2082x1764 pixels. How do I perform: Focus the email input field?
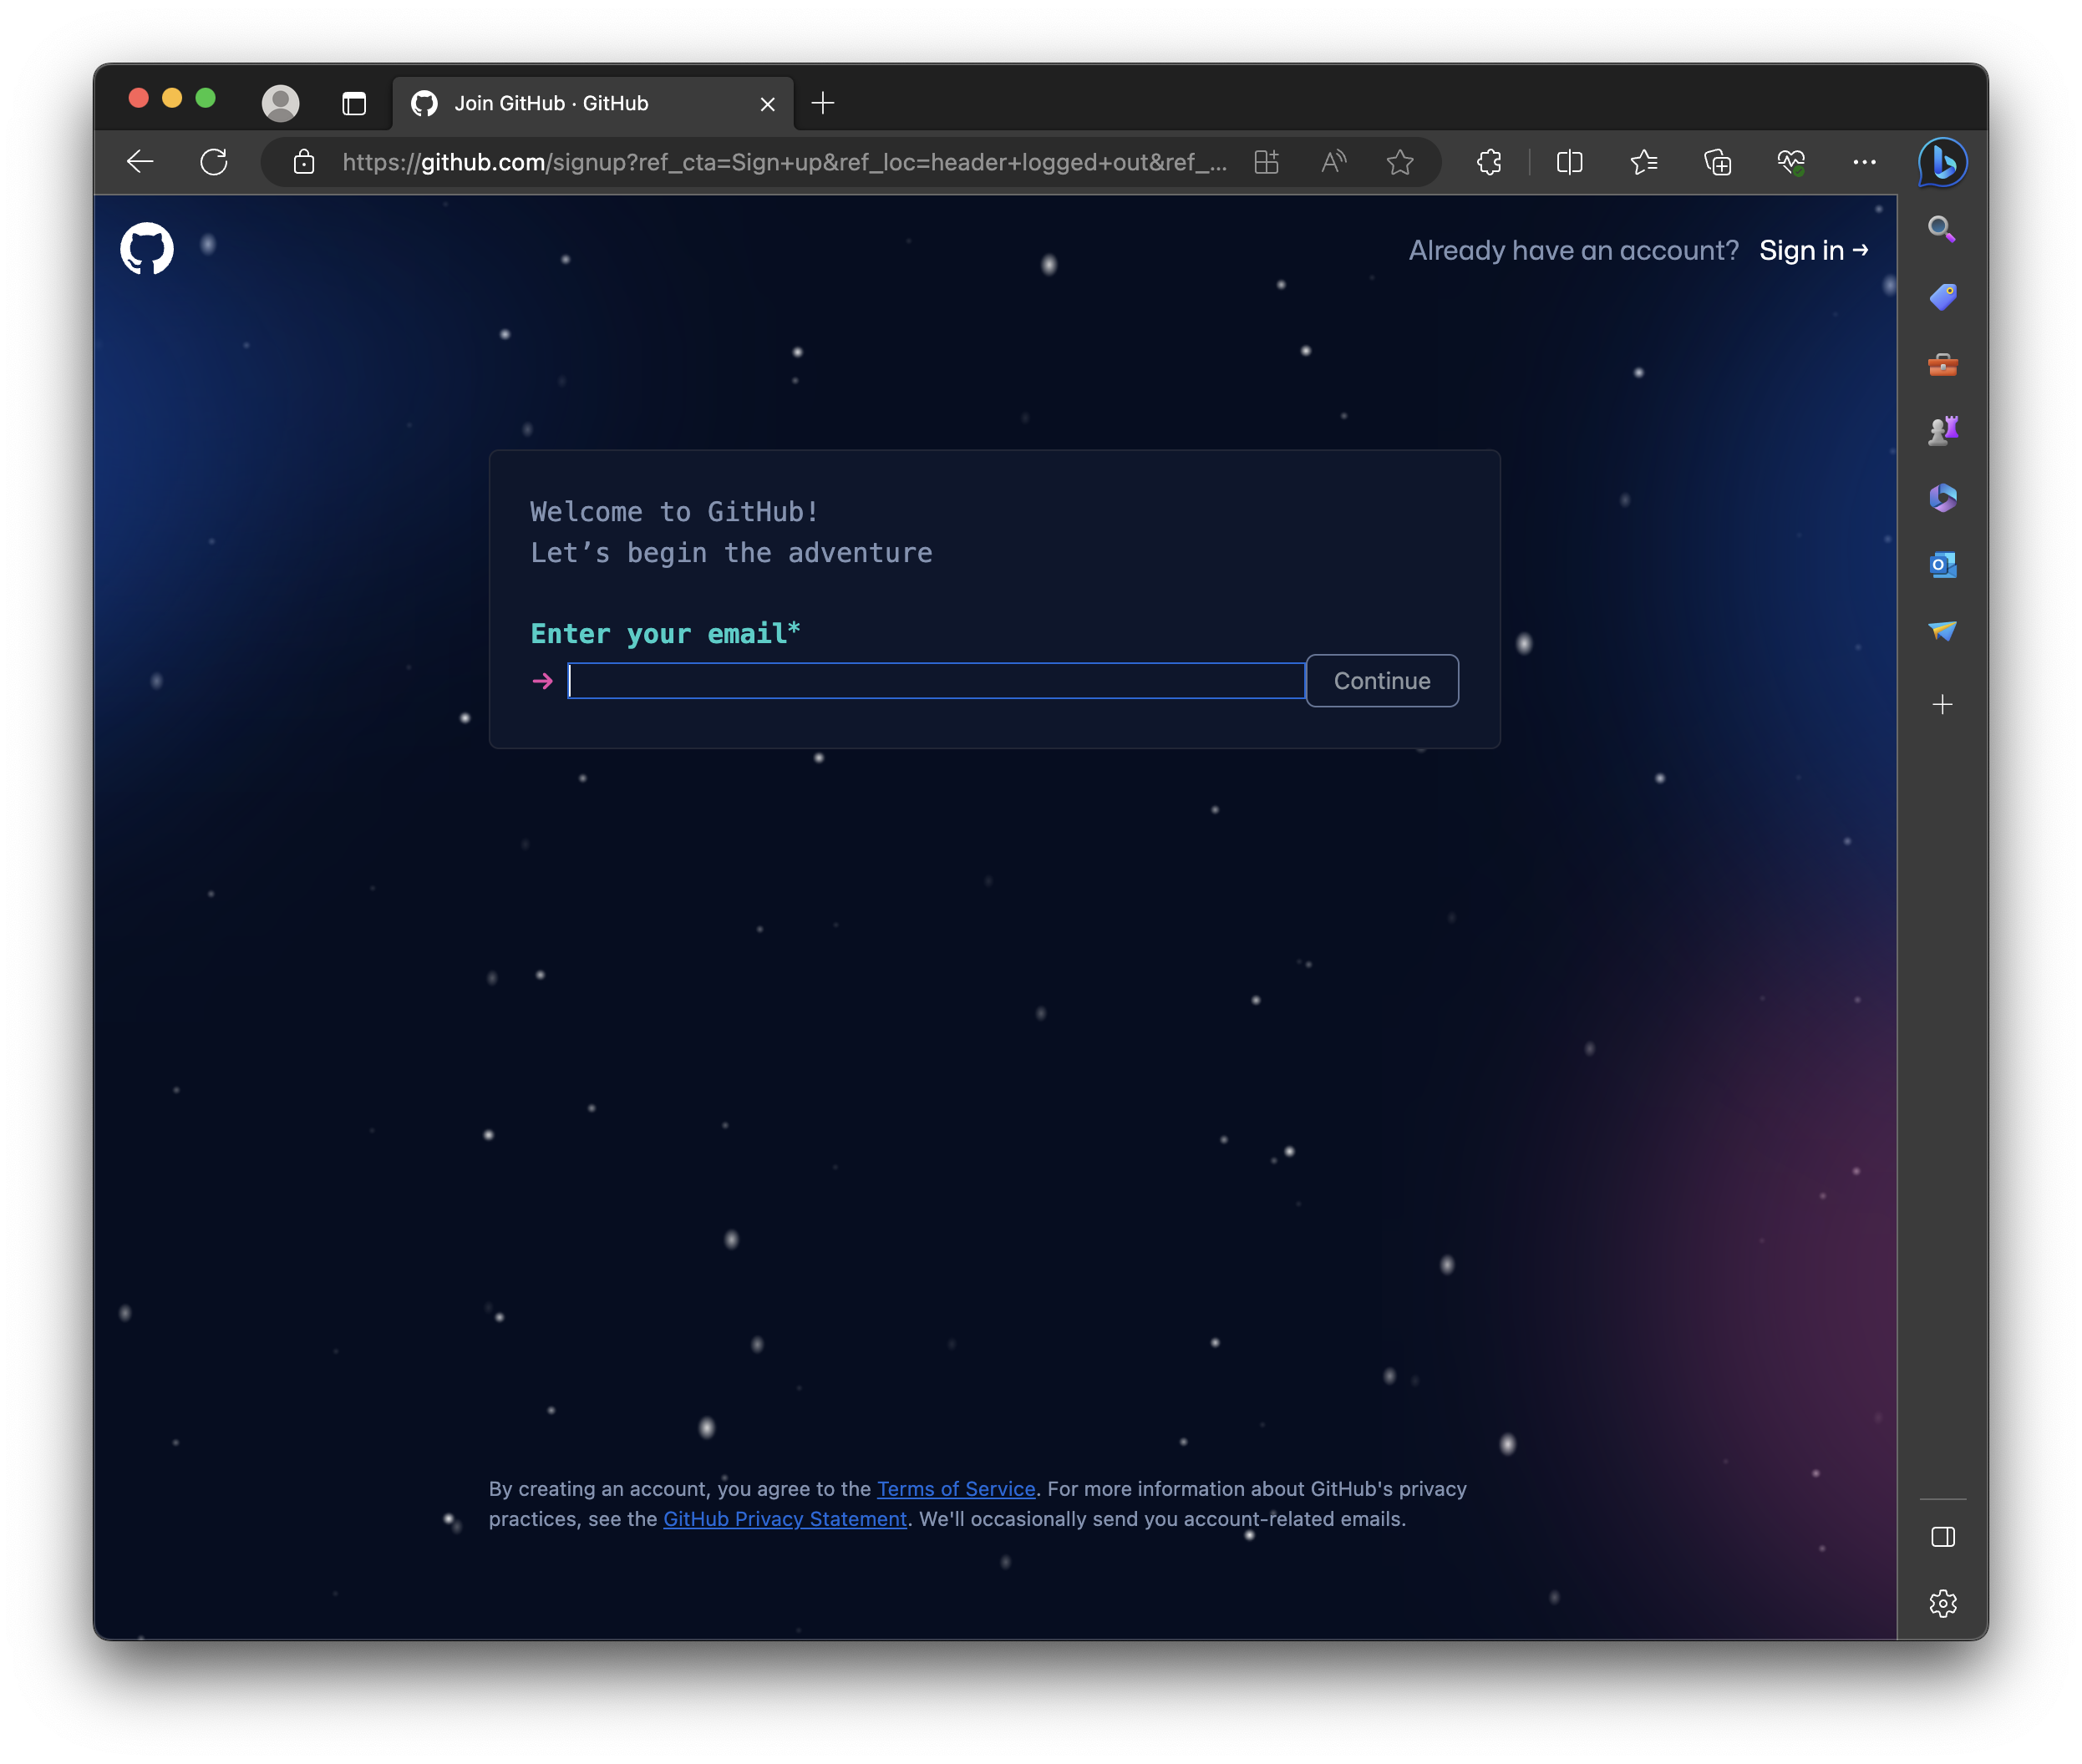pyautogui.click(x=936, y=681)
